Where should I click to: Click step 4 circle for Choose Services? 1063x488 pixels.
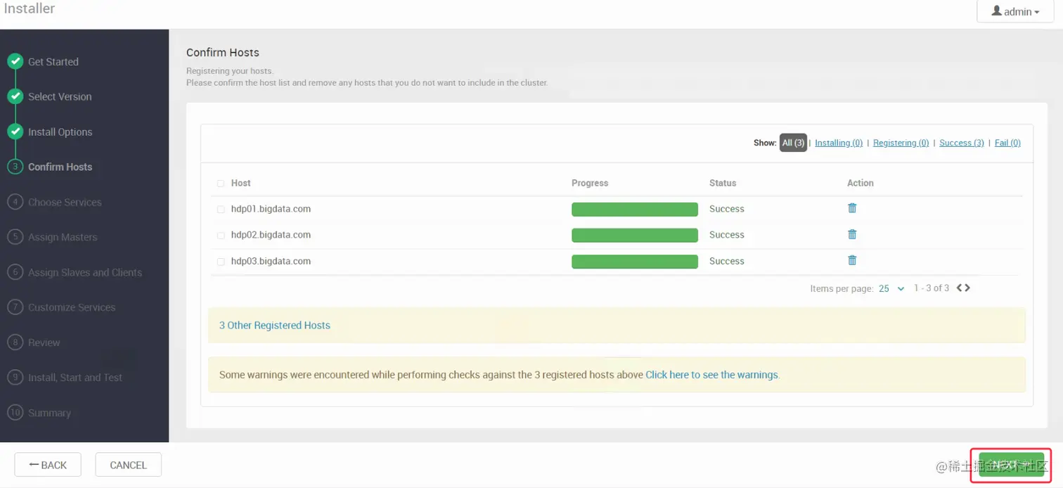[x=15, y=202]
